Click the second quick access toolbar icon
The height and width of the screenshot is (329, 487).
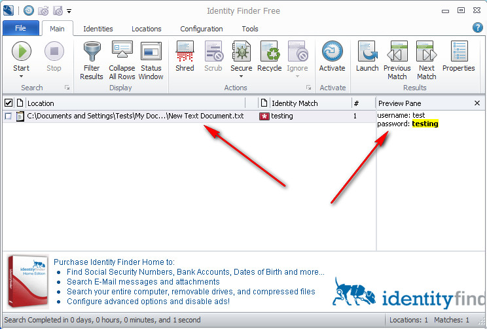[43, 11]
